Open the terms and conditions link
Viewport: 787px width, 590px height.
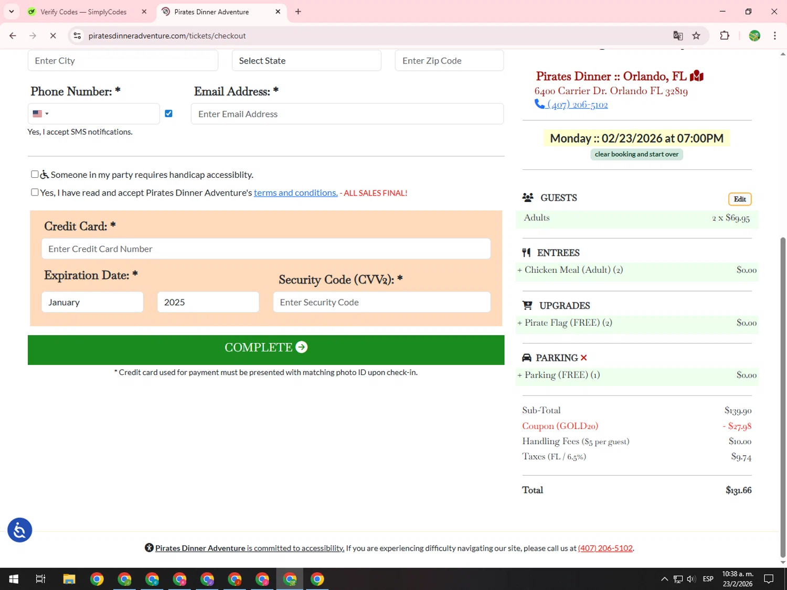[x=296, y=192]
